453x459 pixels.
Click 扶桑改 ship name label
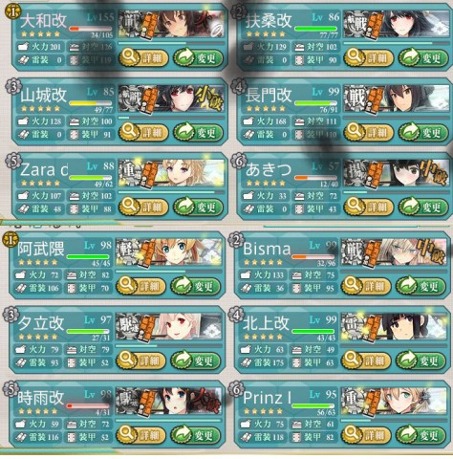(x=269, y=21)
